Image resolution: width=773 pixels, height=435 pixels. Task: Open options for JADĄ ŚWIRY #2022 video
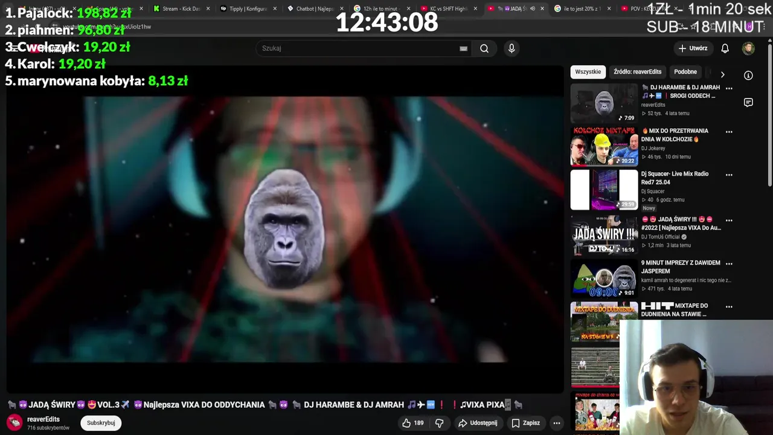coord(729,221)
